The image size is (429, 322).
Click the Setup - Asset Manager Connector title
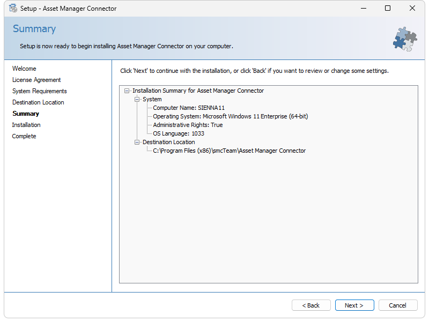tap(69, 9)
